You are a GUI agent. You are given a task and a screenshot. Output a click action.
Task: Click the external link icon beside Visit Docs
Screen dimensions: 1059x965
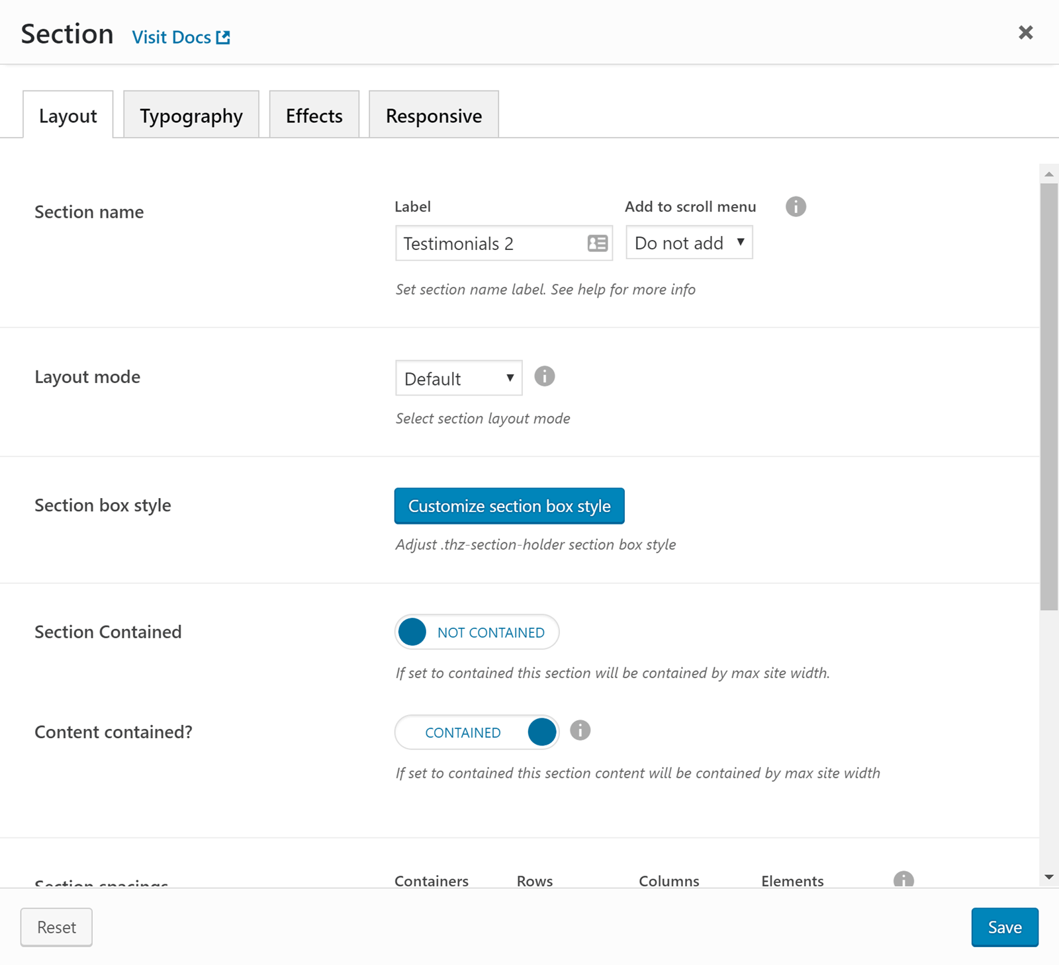[224, 38]
